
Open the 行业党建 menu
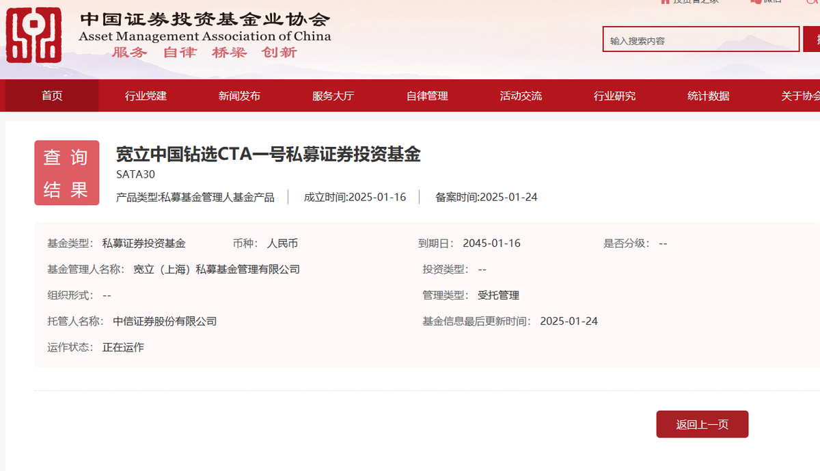pos(146,96)
